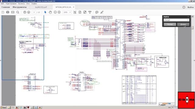Open the Справка menu
The image size is (195, 109).
coord(34,4)
